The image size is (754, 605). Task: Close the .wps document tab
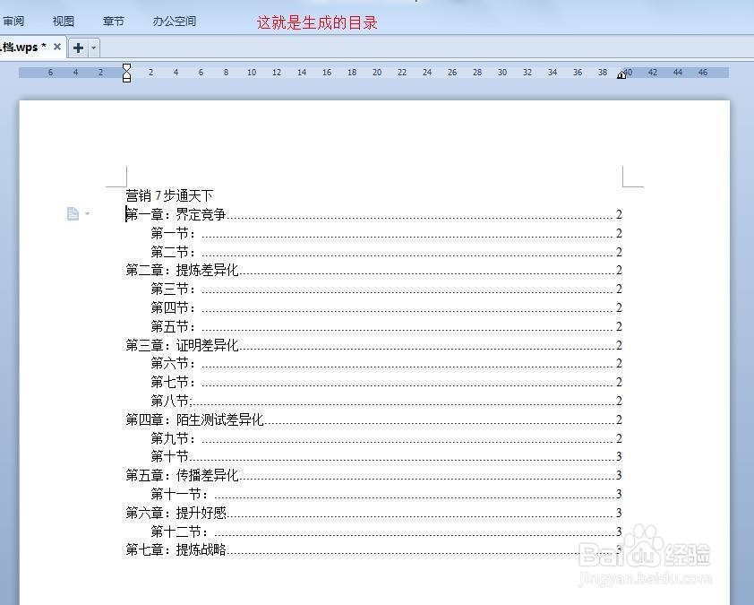57,47
